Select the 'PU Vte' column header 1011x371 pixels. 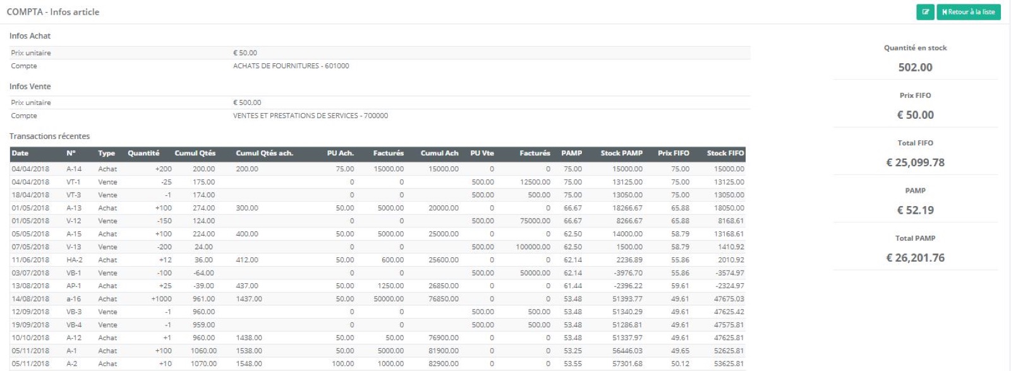(x=482, y=153)
